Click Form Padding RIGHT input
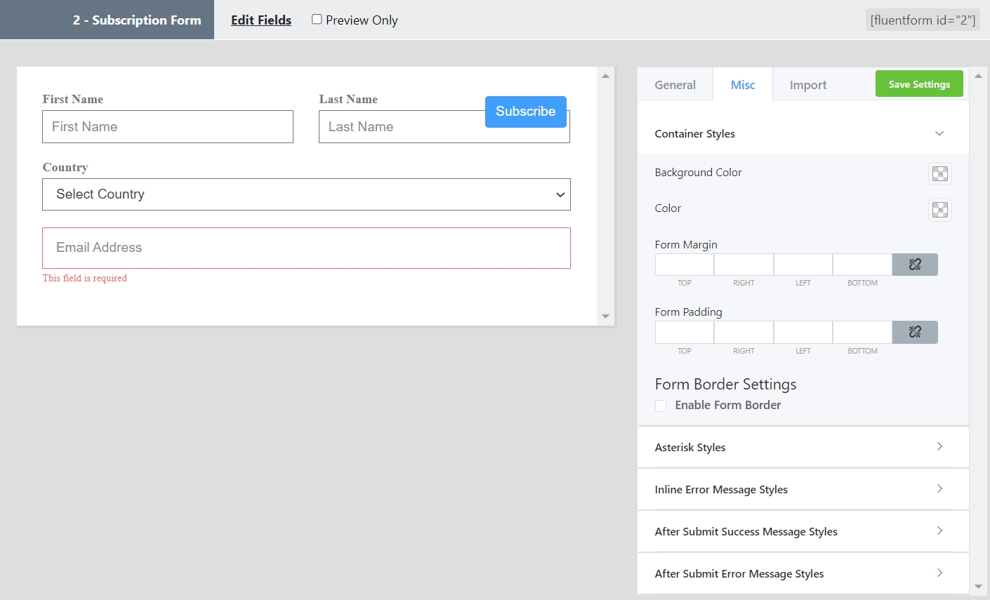990x600 pixels. [744, 332]
